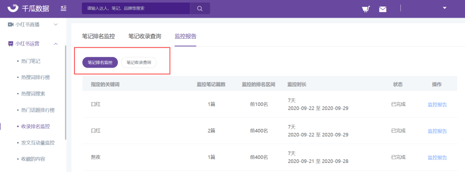Open 发文互动量监控 in the sidebar
Screen dimensions: 465x172
click(37, 143)
